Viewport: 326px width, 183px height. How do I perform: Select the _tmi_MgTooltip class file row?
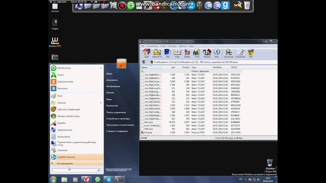191,112
